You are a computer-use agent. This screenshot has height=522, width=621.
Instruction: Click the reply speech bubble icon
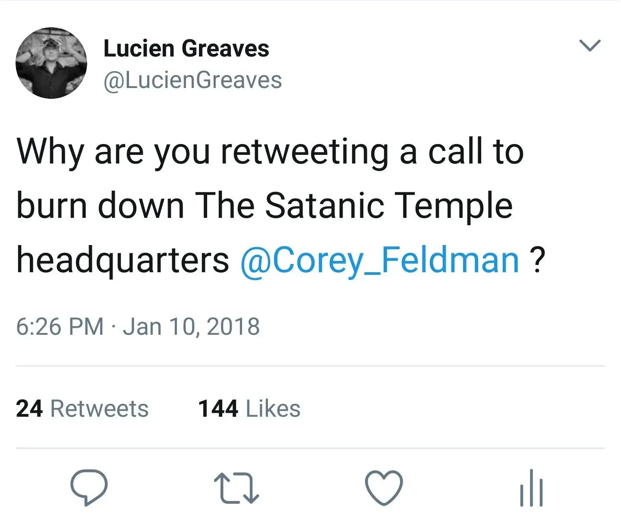coord(89,487)
